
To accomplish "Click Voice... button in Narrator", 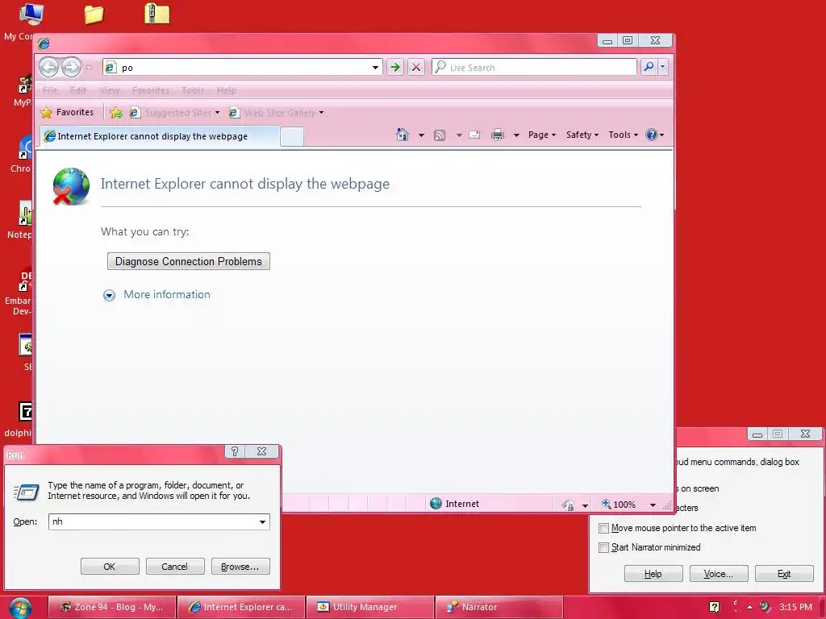I will point(719,574).
